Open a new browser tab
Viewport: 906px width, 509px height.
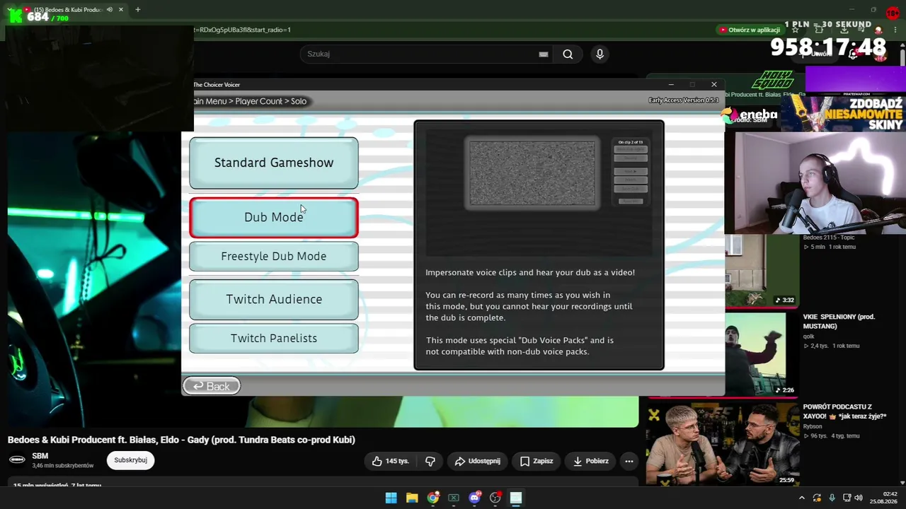click(138, 10)
